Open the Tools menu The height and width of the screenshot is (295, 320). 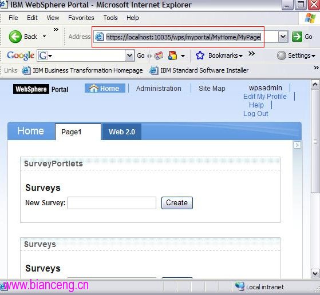110,18
